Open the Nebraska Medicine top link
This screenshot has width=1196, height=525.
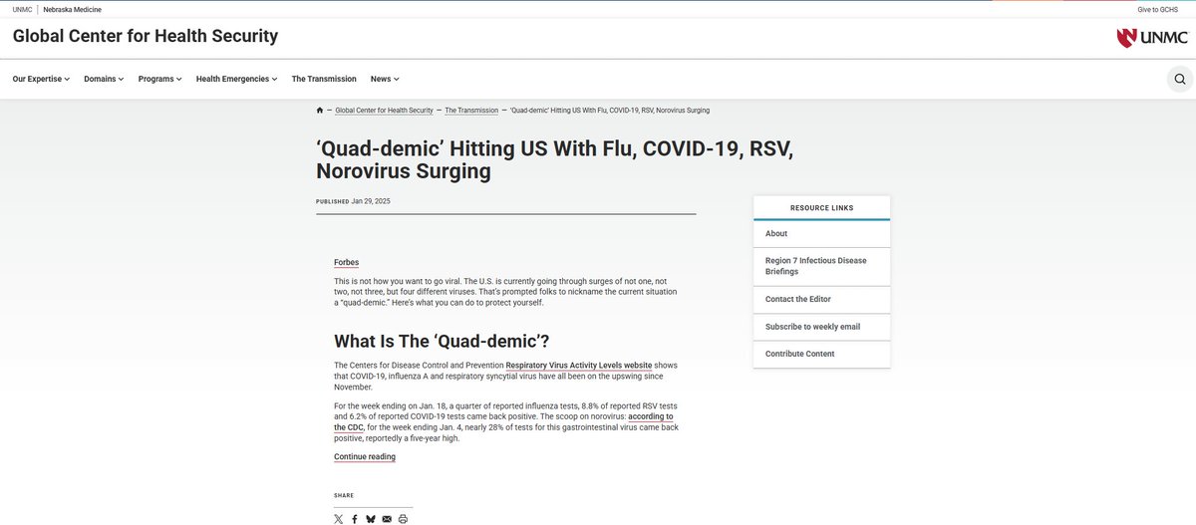click(72, 9)
